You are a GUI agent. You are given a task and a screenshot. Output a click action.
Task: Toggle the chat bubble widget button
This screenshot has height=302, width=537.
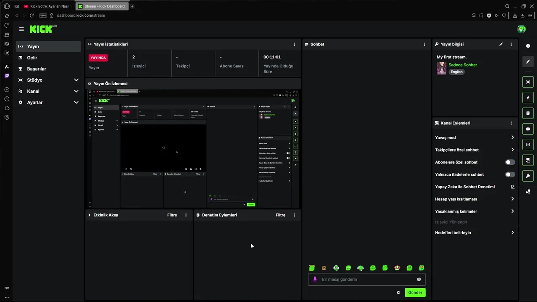tap(528, 129)
